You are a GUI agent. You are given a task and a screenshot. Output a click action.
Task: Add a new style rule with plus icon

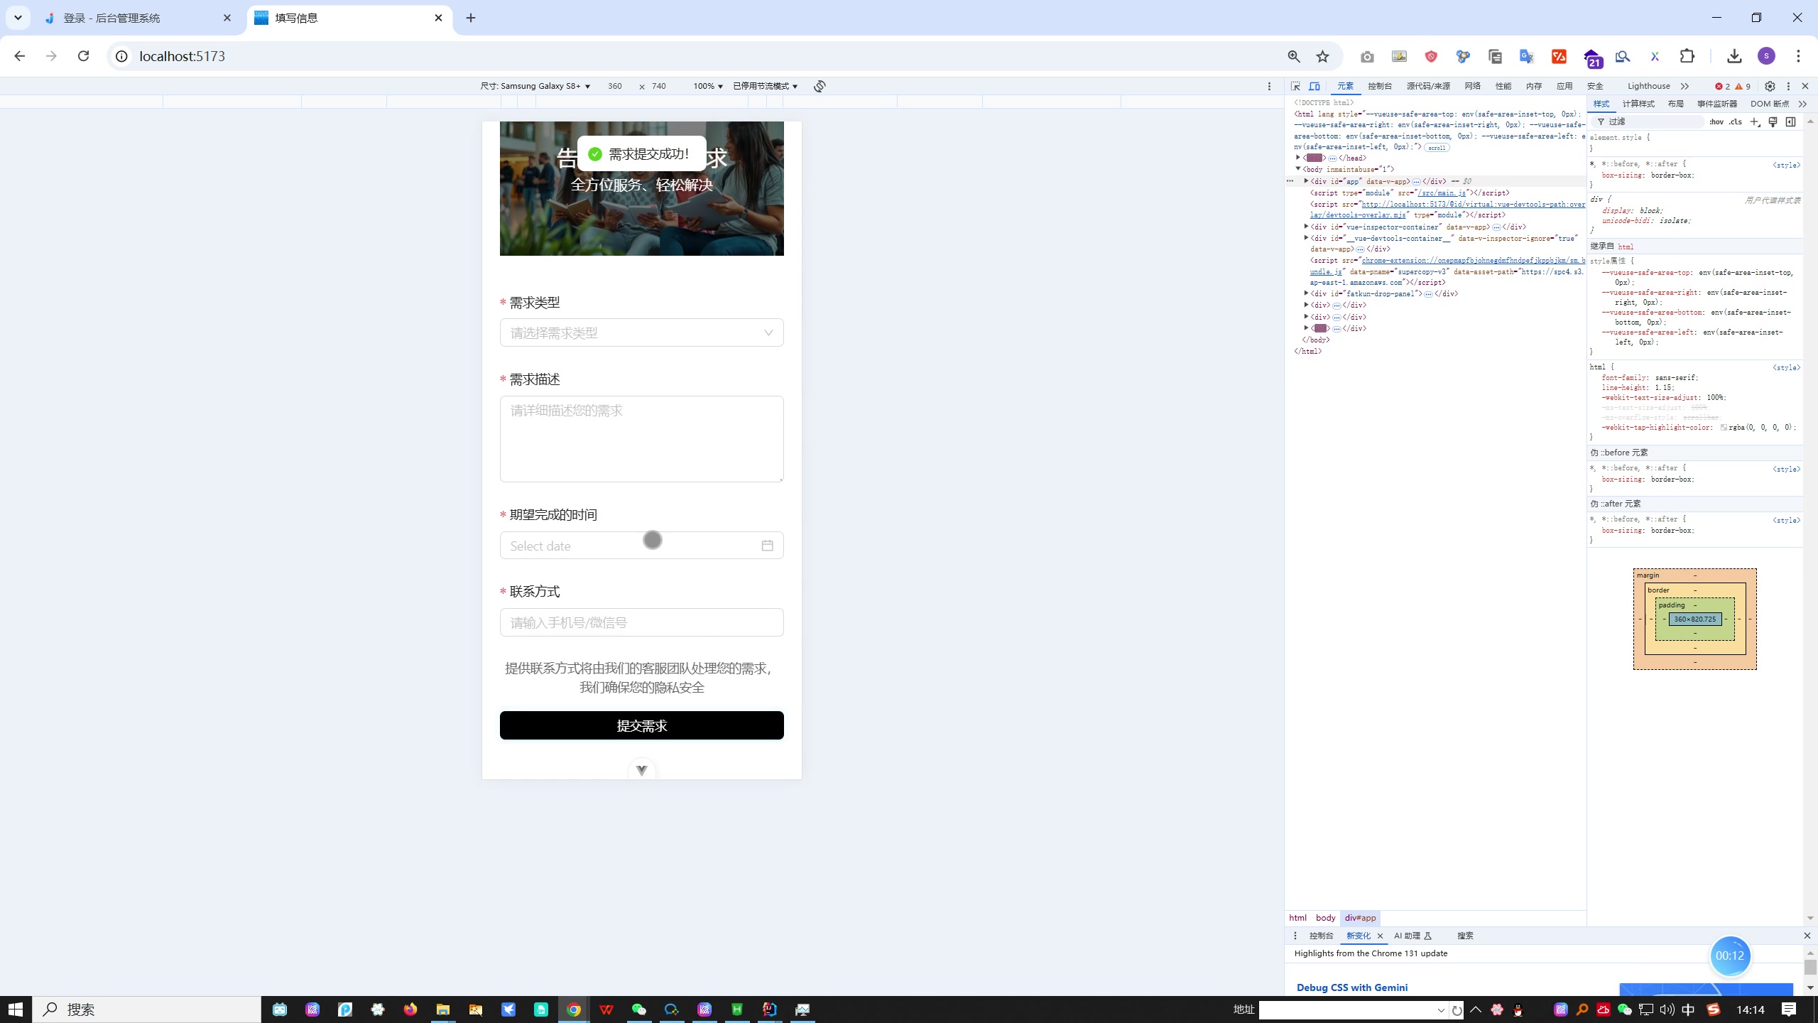coord(1755,122)
